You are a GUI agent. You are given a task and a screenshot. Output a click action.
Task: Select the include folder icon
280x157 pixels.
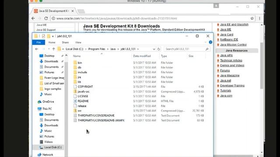75,72
